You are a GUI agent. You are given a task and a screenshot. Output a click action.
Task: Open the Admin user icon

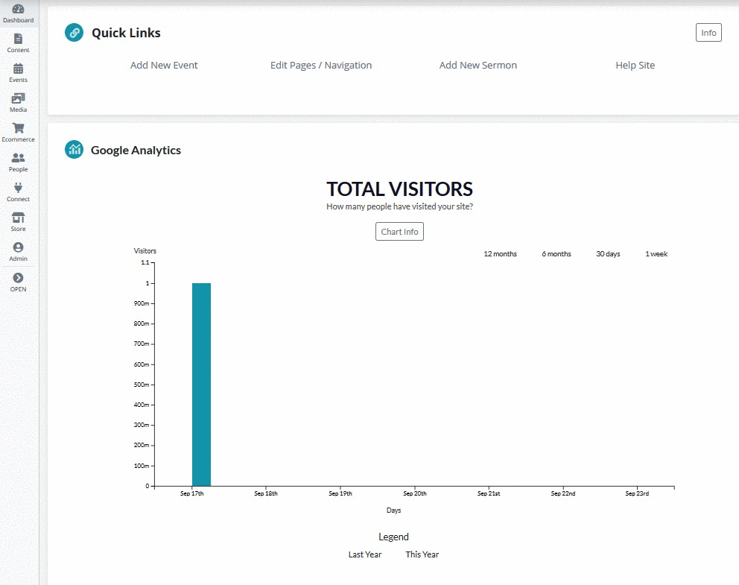pos(18,247)
